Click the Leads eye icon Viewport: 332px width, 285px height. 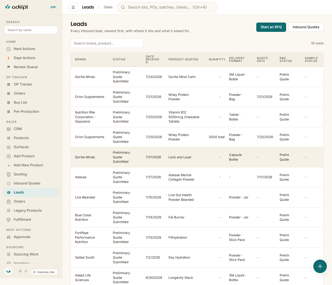click(9, 193)
